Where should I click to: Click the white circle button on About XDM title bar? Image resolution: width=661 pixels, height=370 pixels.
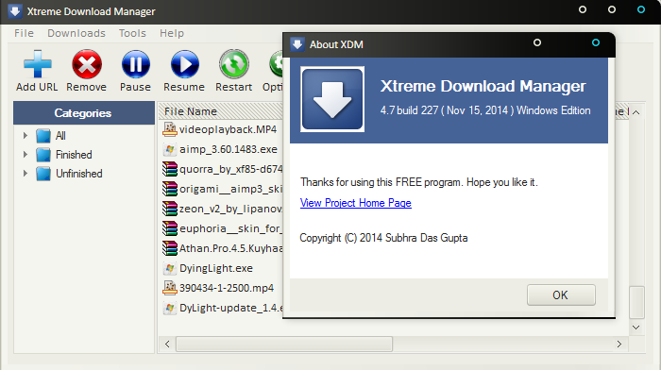[x=537, y=42]
